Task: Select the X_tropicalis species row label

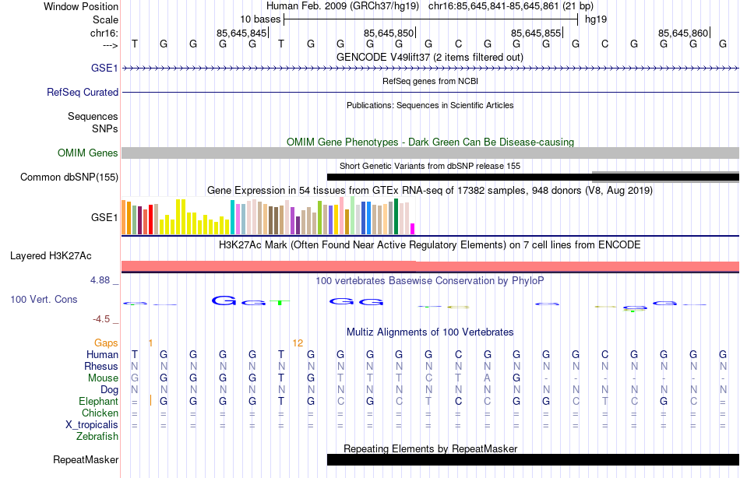Action: click(92, 425)
